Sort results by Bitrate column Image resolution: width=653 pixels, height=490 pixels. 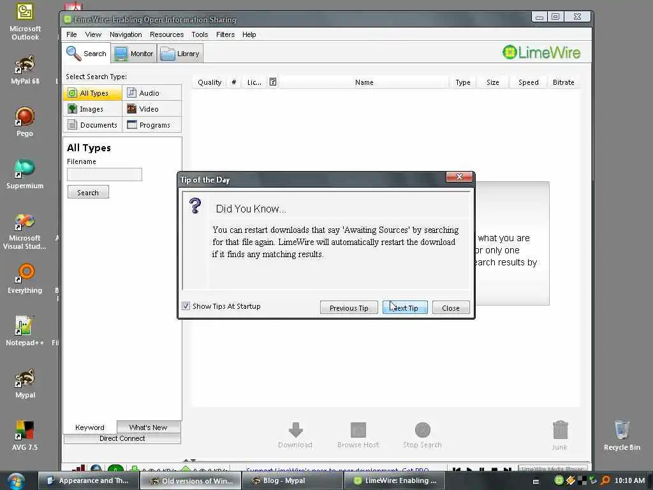pyautogui.click(x=564, y=82)
